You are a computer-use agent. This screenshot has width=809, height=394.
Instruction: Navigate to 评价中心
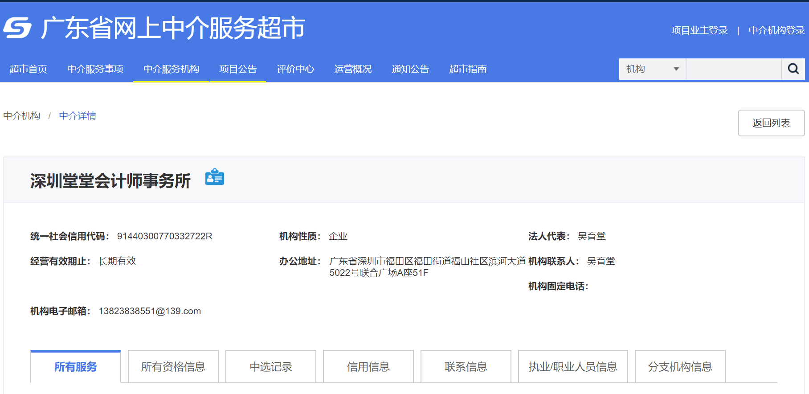(295, 69)
